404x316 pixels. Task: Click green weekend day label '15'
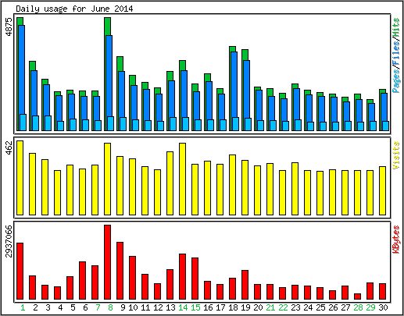coord(195,307)
